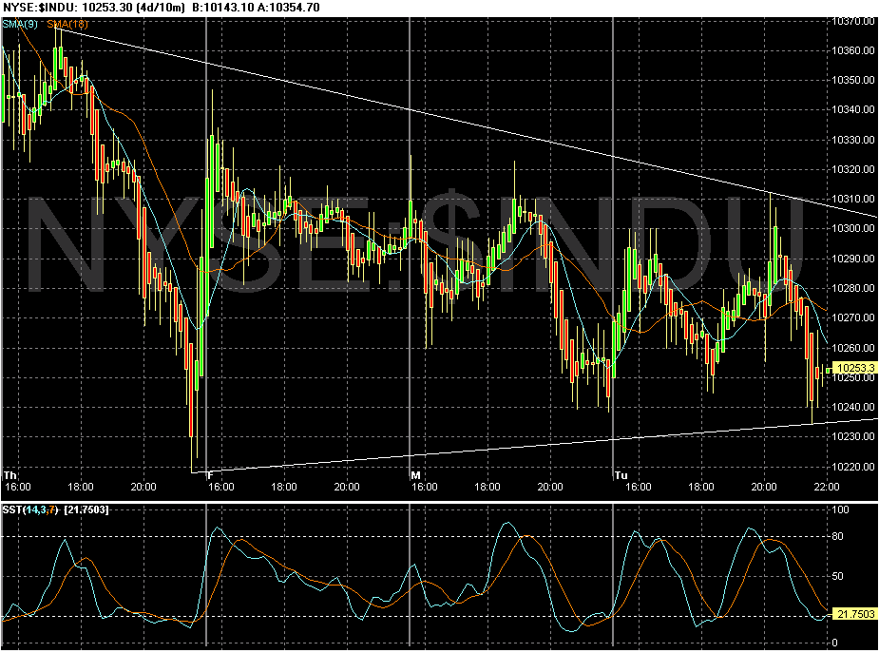Click the 10260.00 price axis label
This screenshot has height=653, width=879.
pos(852,348)
